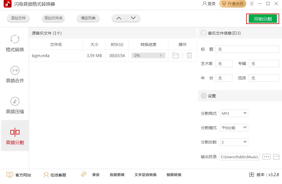The width and height of the screenshot is (282, 184).
Task: Move the file up with up arrow
Action: tap(119, 18)
